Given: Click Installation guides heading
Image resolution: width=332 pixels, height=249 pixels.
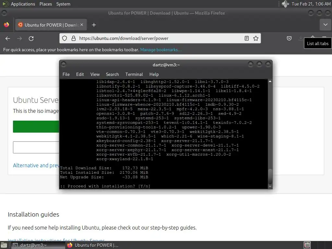Looking at the screenshot, I should tap(33, 215).
